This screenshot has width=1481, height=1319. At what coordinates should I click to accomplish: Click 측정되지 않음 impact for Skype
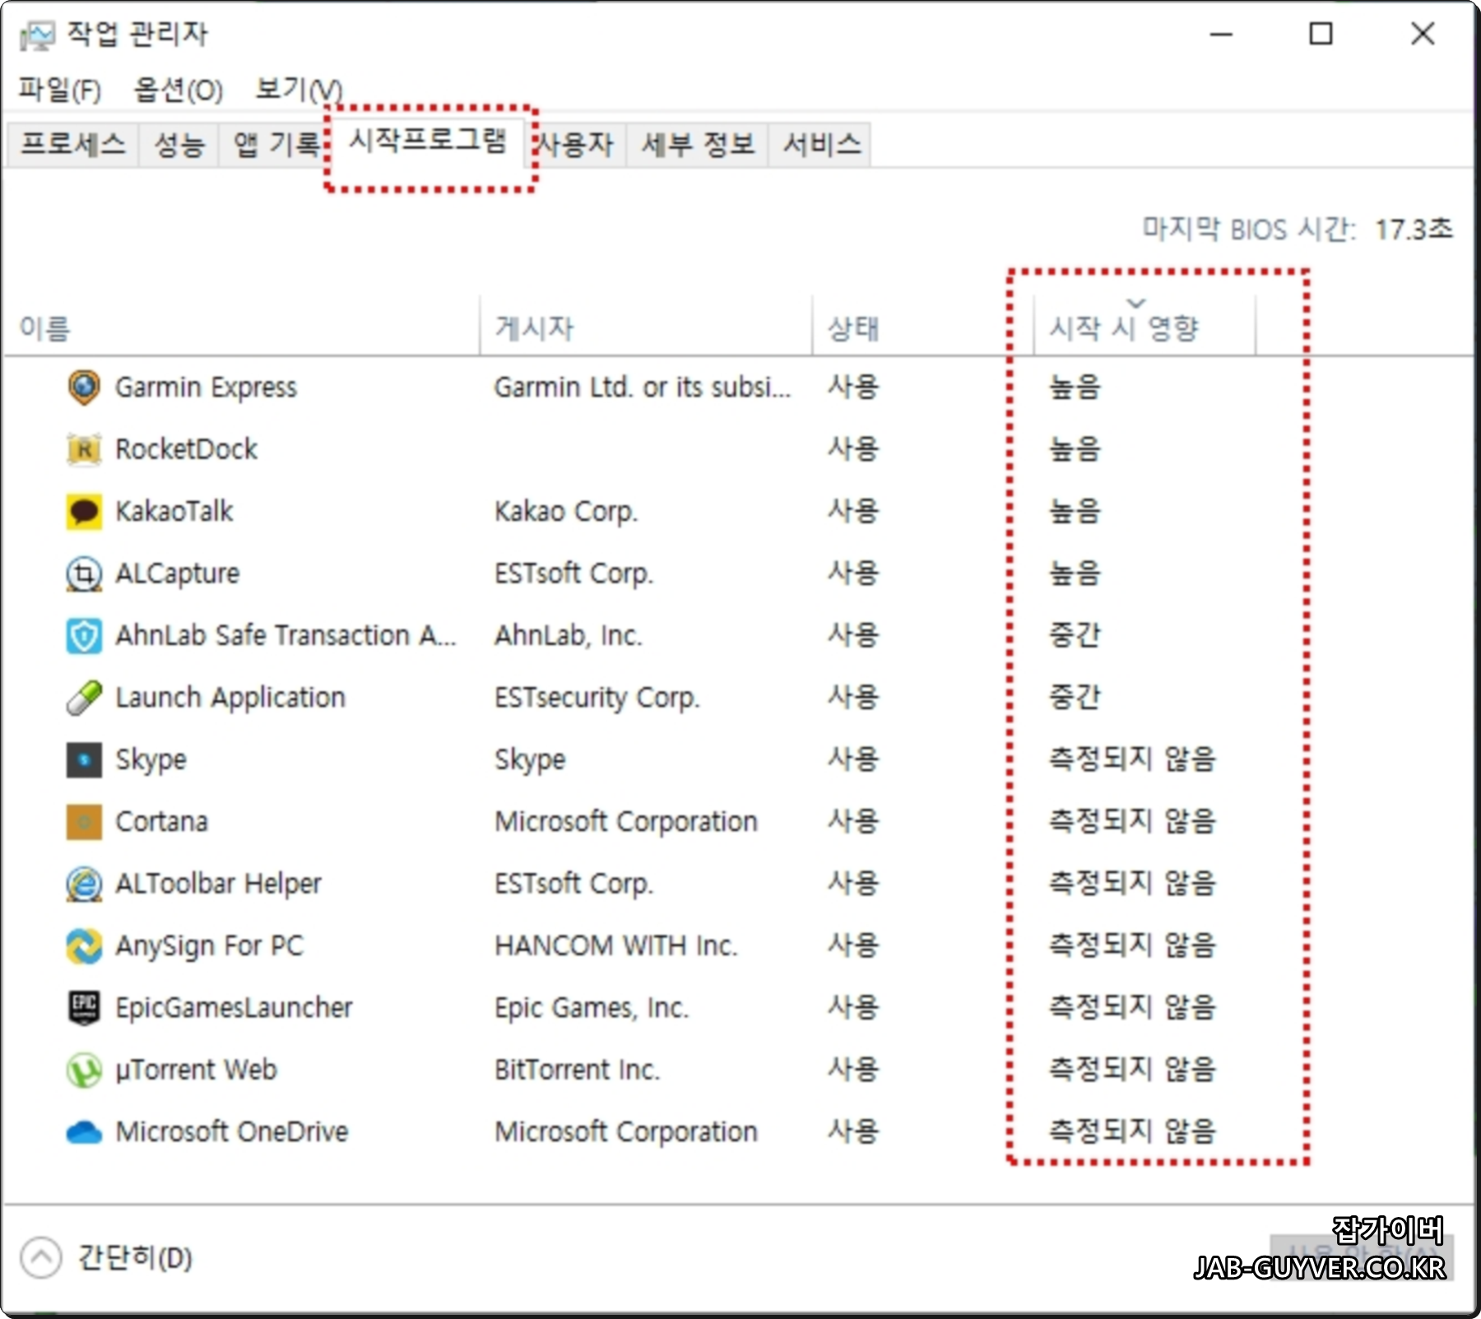(x=1132, y=759)
